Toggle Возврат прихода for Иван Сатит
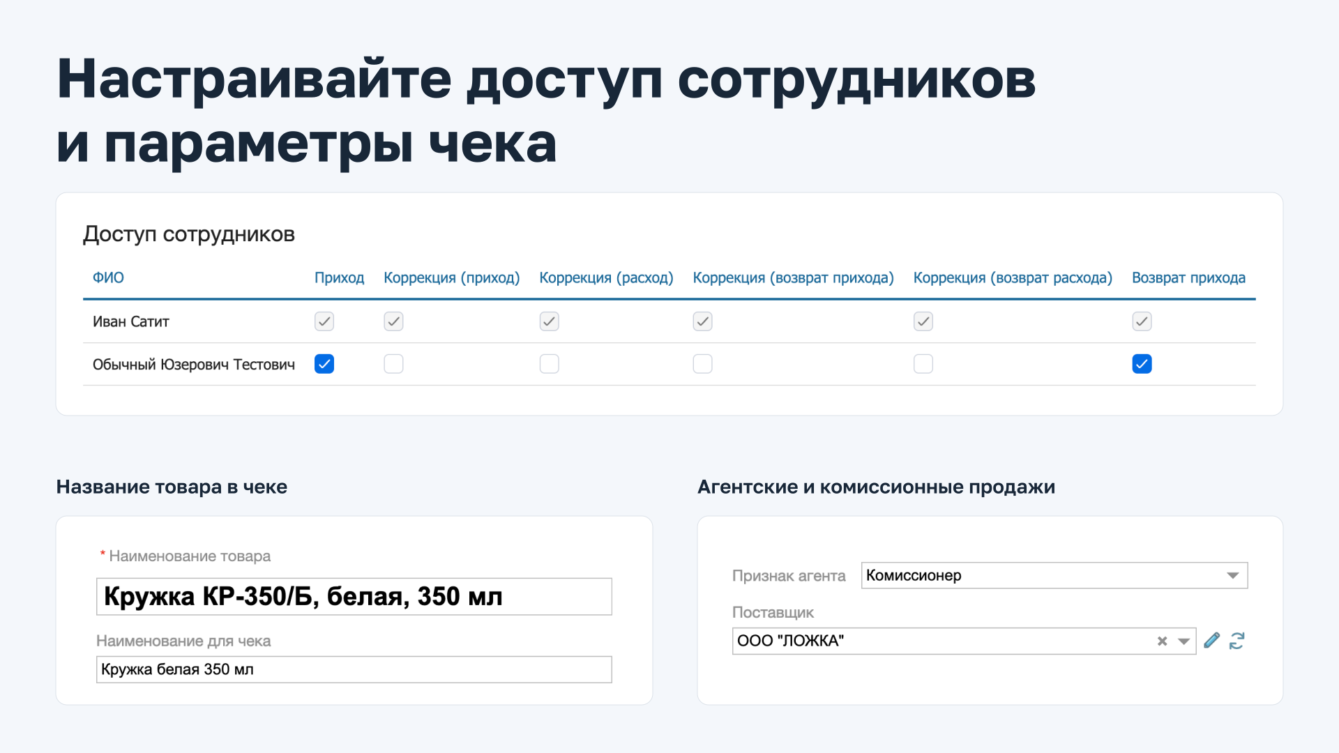 1142,321
